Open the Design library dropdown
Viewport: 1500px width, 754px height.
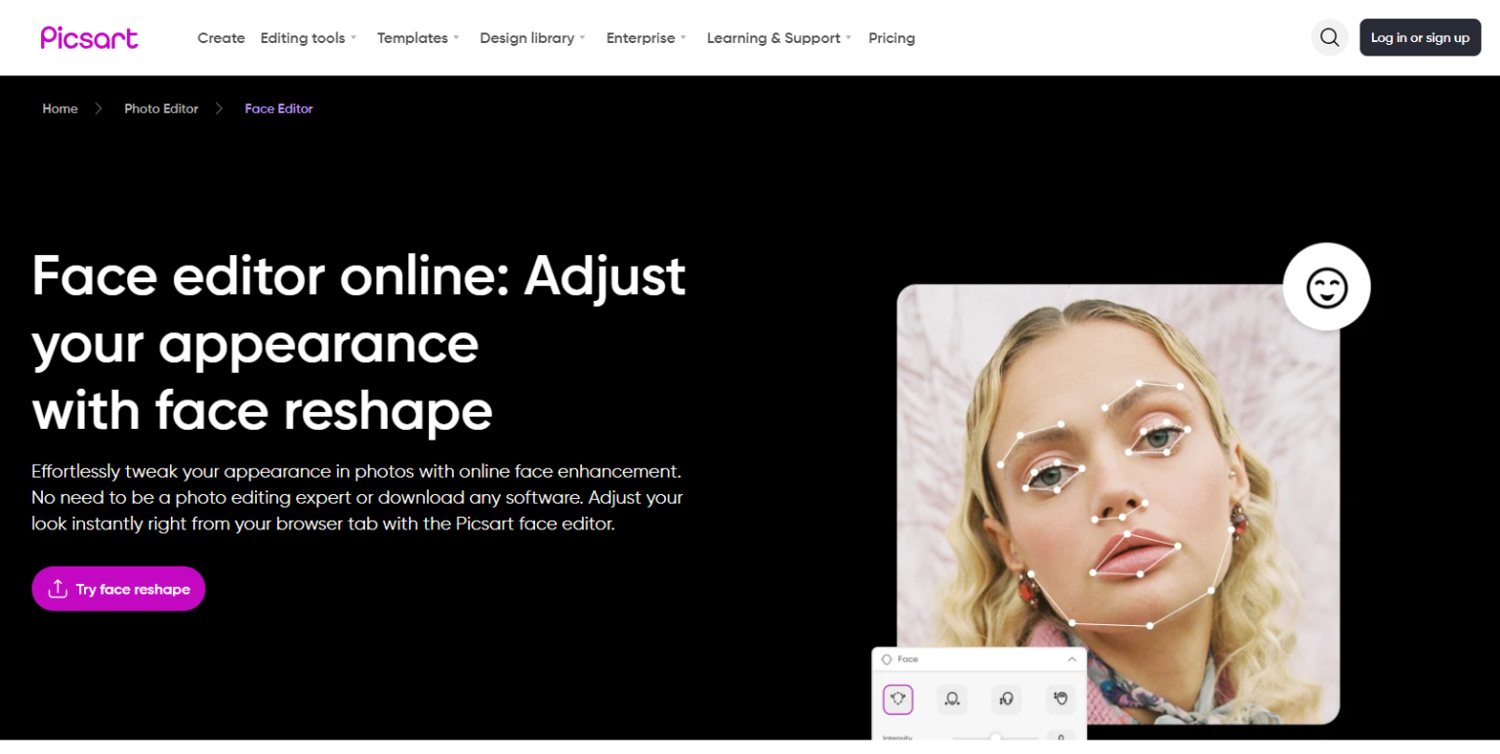point(532,38)
